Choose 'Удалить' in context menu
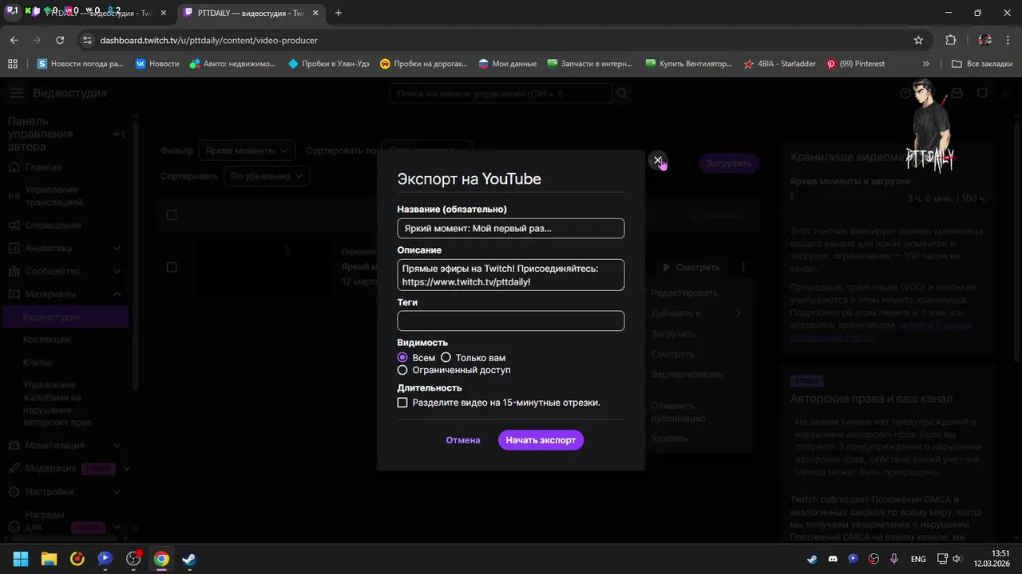This screenshot has height=574, width=1022. pyautogui.click(x=669, y=438)
